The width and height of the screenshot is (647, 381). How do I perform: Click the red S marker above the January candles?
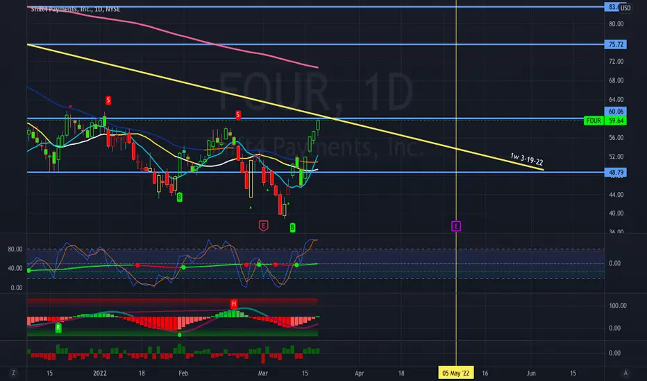tap(108, 100)
